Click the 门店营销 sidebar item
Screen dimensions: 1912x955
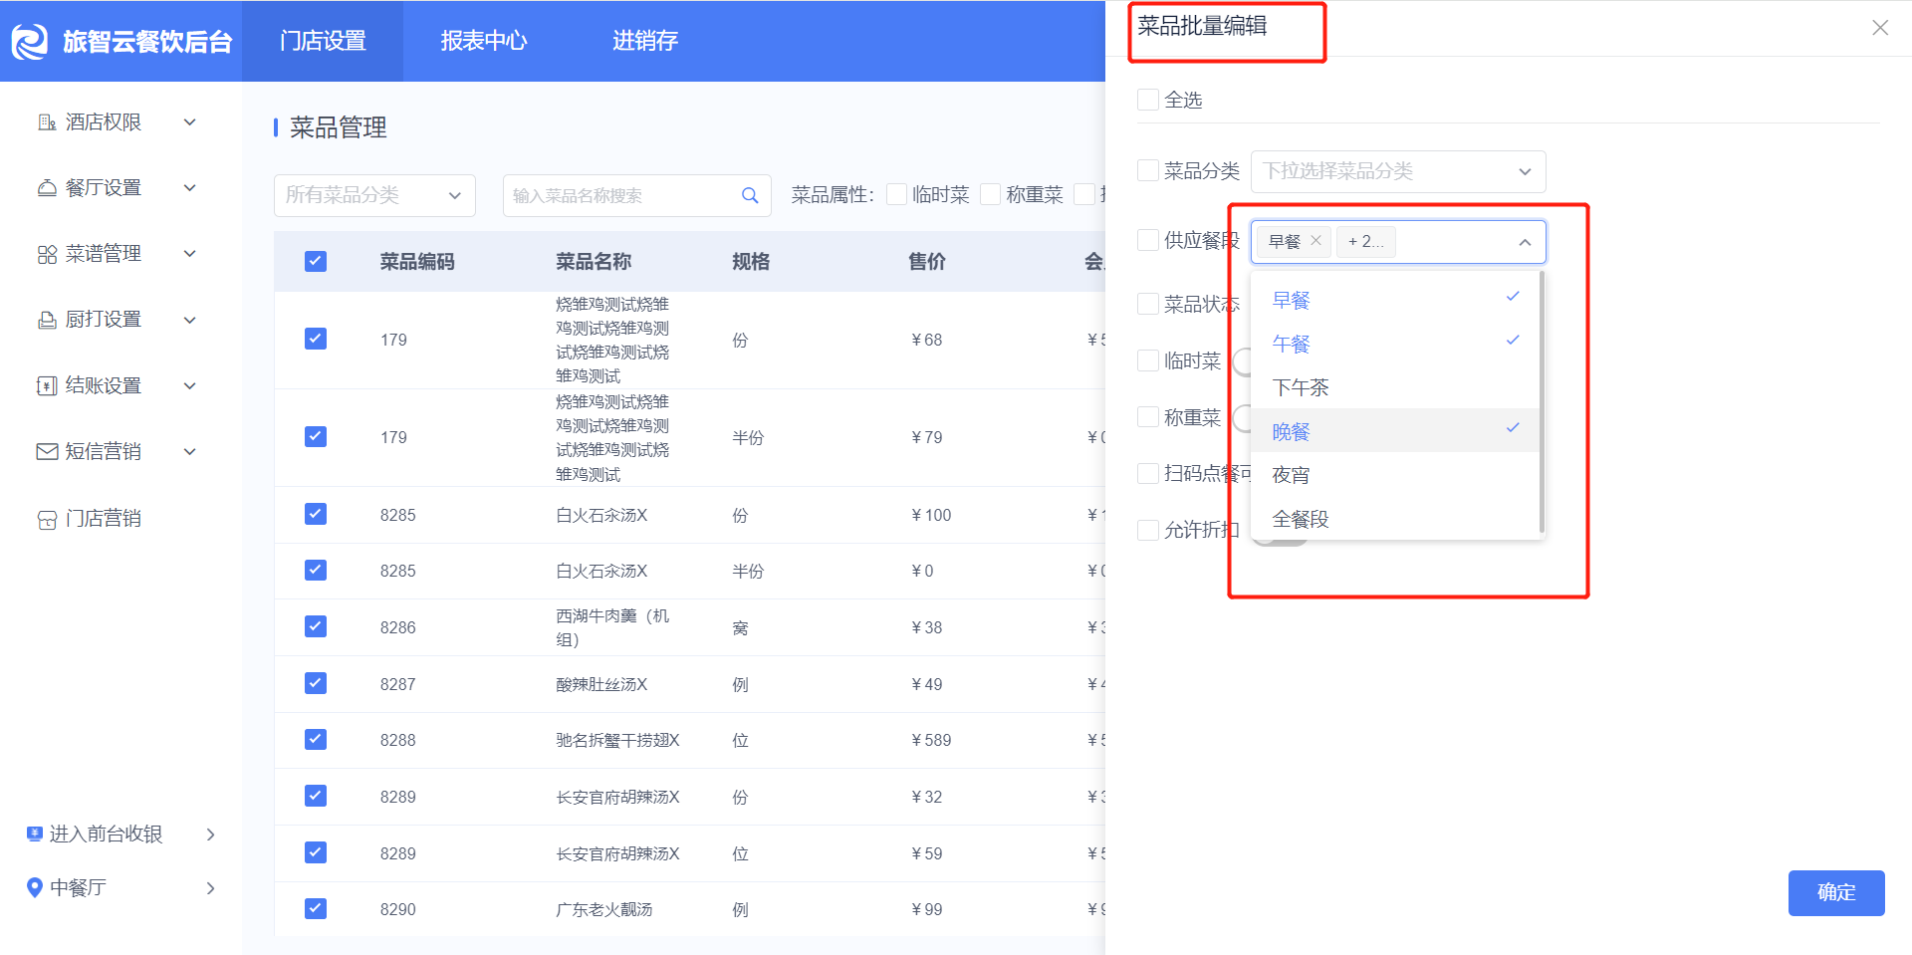pyautogui.click(x=103, y=519)
